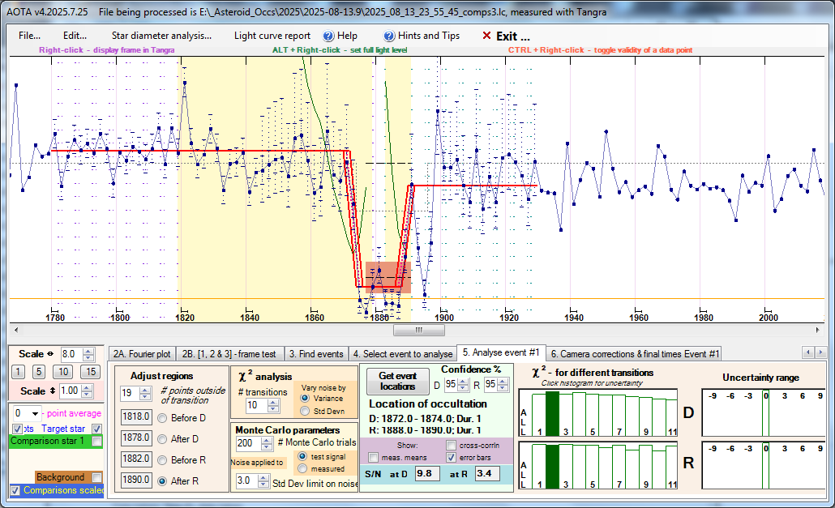Click the Monte Carlo trials number field

(x=246, y=443)
